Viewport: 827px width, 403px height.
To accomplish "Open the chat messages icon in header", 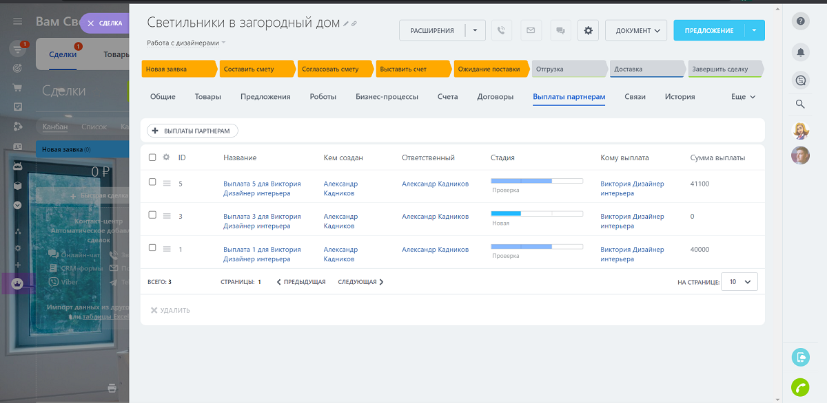I will (x=560, y=30).
